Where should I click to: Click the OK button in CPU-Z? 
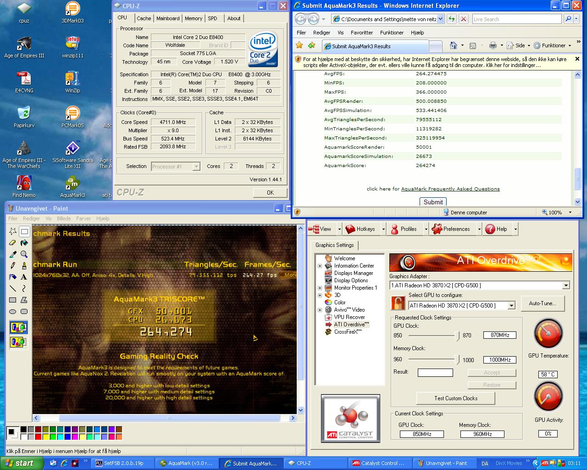point(270,193)
